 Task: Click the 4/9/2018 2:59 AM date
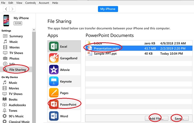pos(173,43)
